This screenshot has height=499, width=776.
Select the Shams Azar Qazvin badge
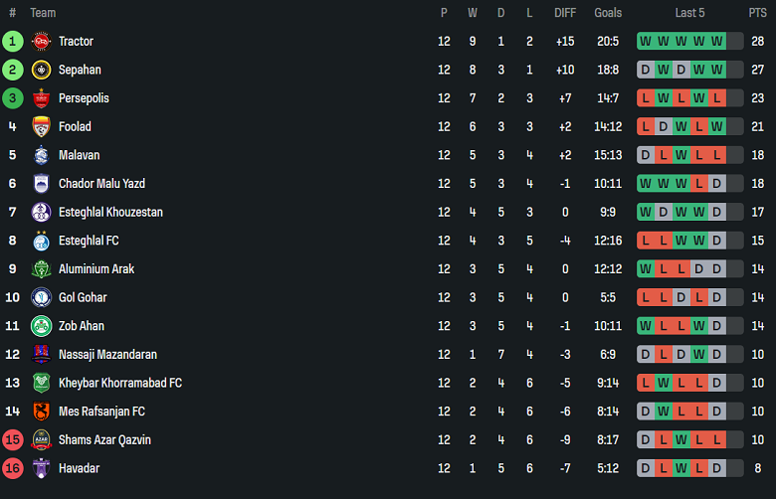tap(41, 439)
